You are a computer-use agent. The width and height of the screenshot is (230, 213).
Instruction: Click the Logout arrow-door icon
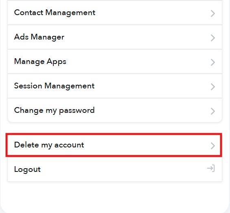(211, 168)
